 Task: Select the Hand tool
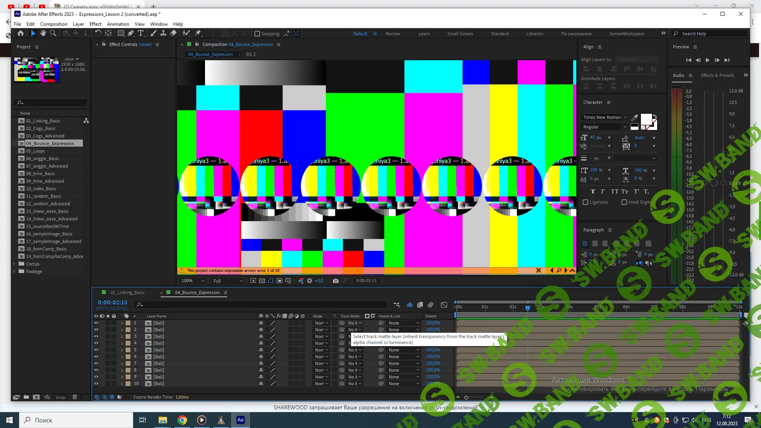tap(43, 33)
